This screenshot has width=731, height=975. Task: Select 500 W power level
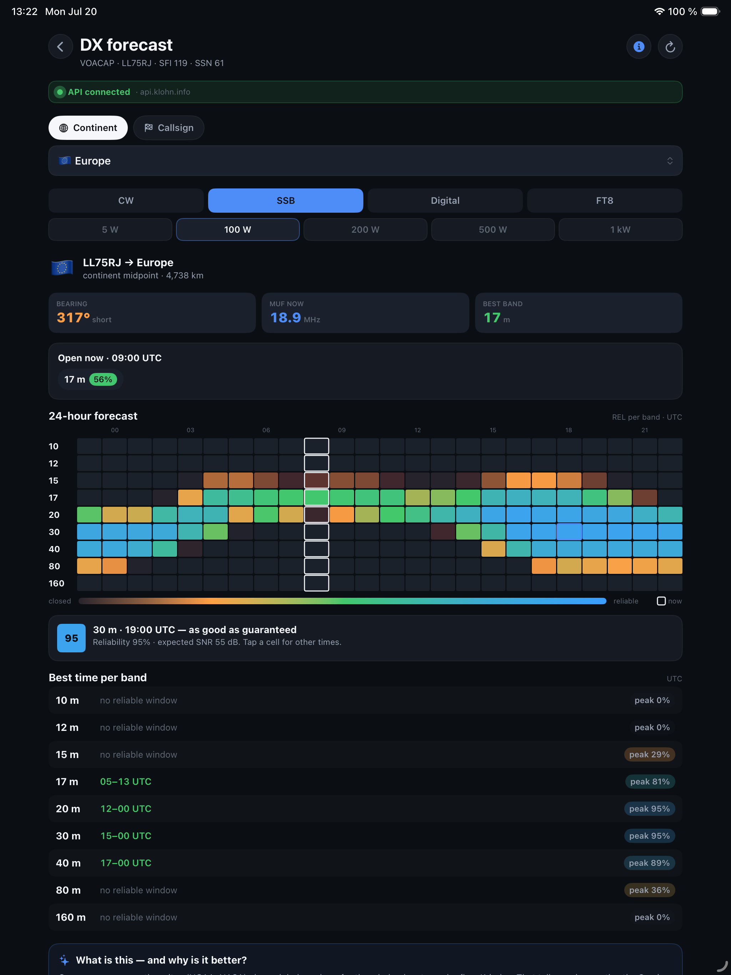pyautogui.click(x=493, y=229)
